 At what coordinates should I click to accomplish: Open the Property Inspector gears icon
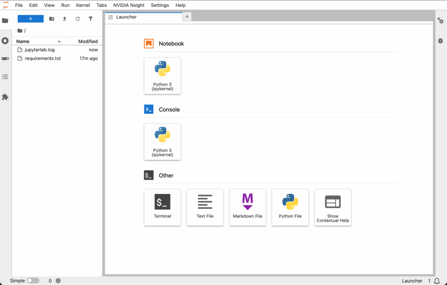[x=440, y=21]
